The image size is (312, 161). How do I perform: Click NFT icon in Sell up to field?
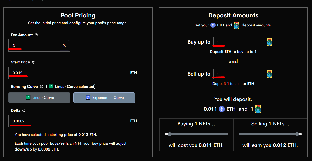point(269,74)
